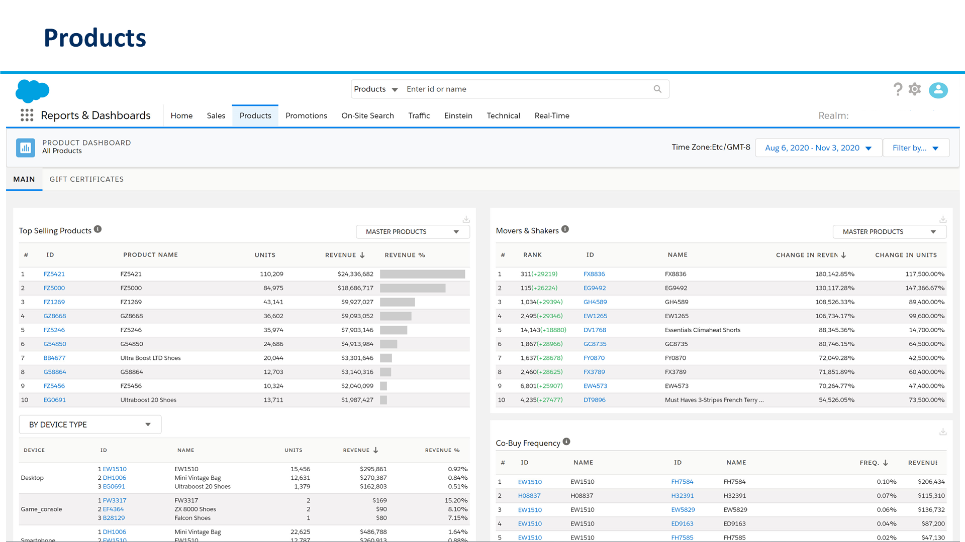Screen dimensions: 965x542
Task: Click the FZ5421 revenue percentage bar
Action: [423, 274]
